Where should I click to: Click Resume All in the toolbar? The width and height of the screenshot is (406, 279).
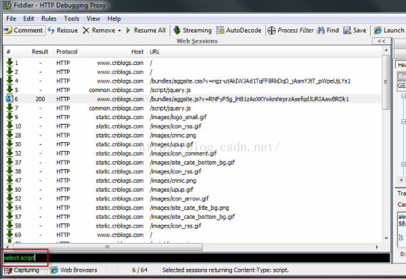145,30
